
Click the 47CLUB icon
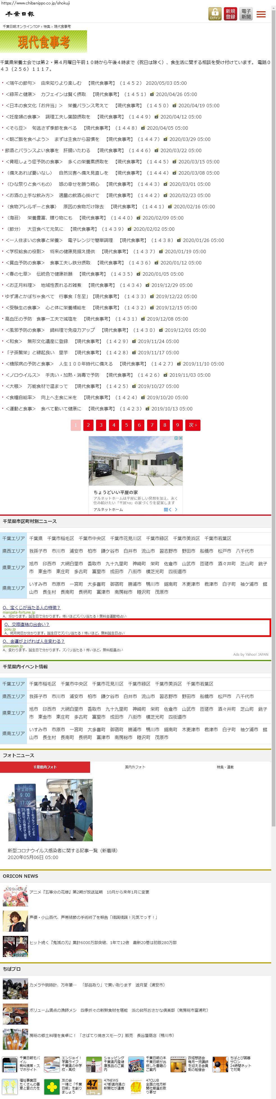(136, 1086)
